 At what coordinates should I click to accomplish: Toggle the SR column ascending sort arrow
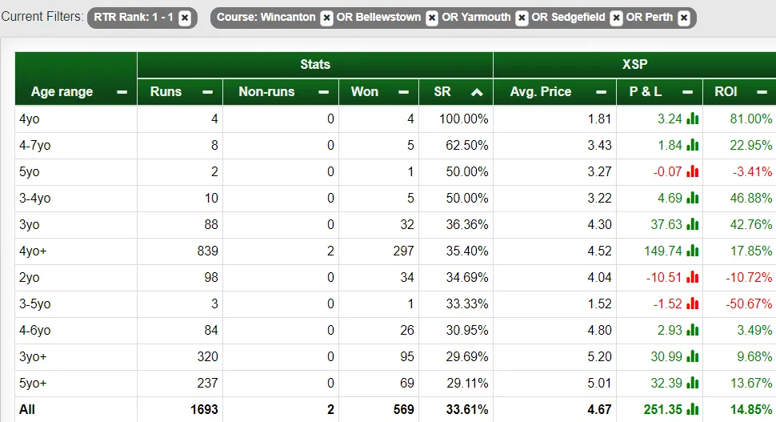477,92
